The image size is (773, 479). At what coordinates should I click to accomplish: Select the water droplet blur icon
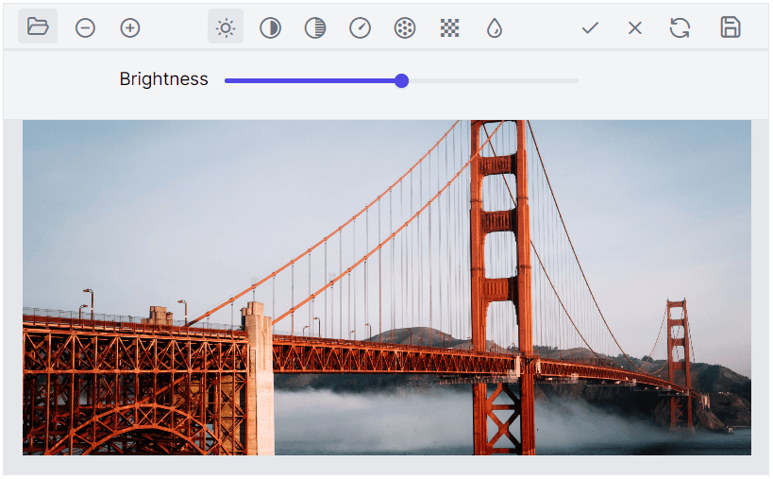495,28
